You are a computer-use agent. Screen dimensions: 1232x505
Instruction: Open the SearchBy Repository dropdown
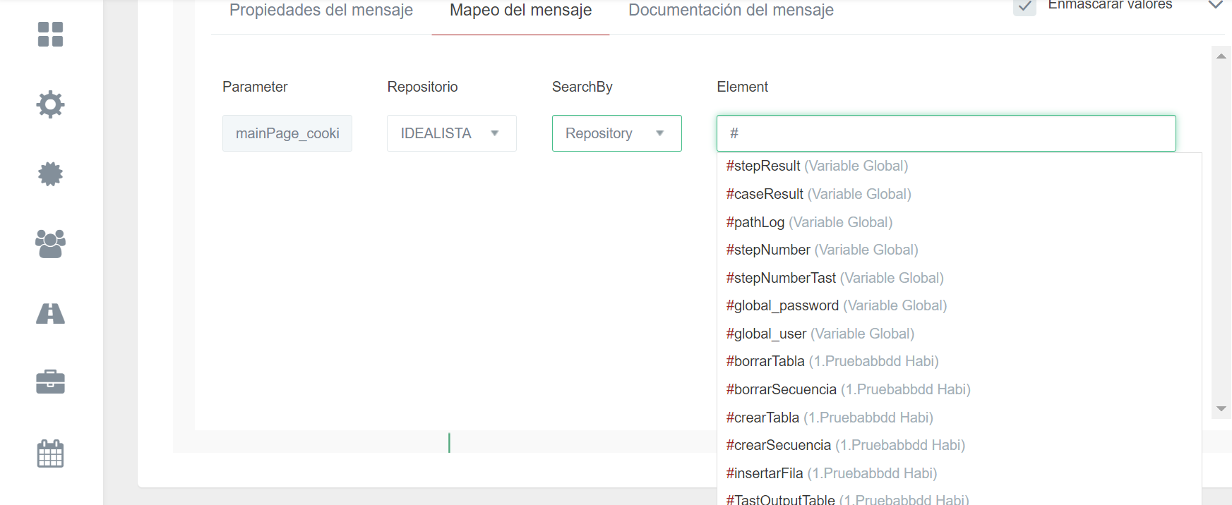(616, 133)
